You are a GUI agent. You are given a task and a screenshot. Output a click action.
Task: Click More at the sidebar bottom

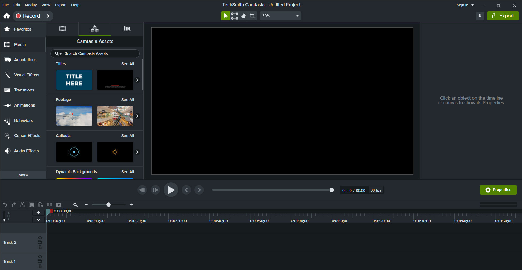[23, 175]
